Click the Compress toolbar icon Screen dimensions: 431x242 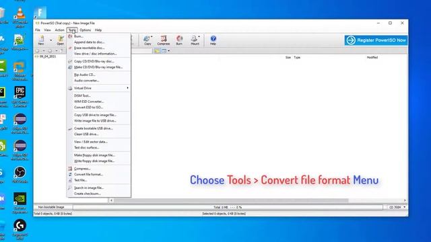pos(164,40)
